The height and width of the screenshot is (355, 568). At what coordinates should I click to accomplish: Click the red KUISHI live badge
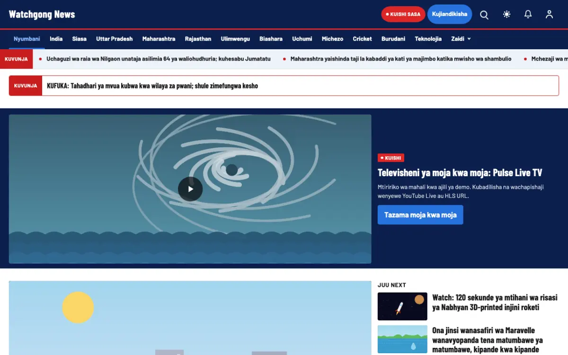(391, 158)
